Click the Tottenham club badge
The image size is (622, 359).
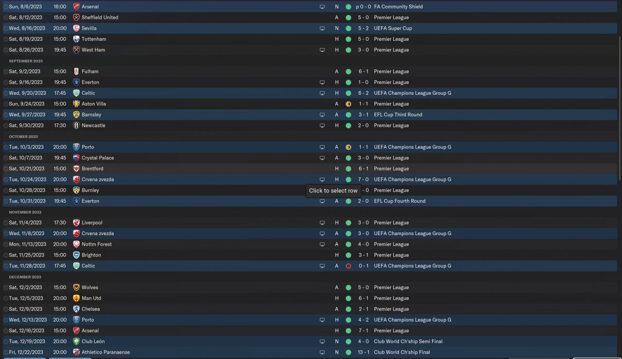tap(76, 39)
